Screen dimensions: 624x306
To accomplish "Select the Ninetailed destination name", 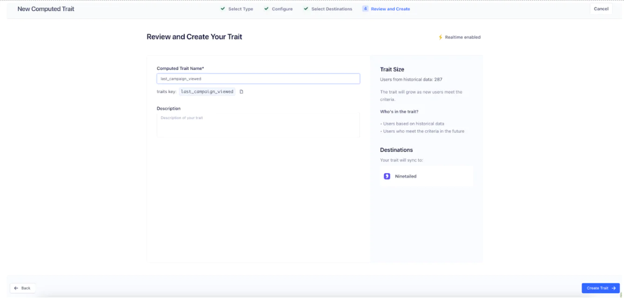I will point(406,177).
